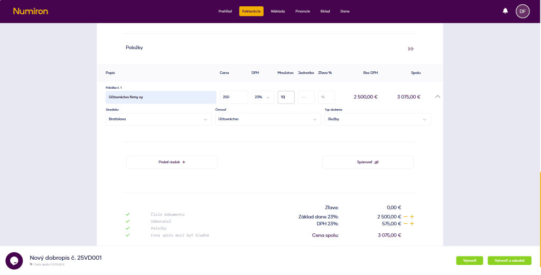
Task: Click the Spárovať button
Action: click(368, 162)
